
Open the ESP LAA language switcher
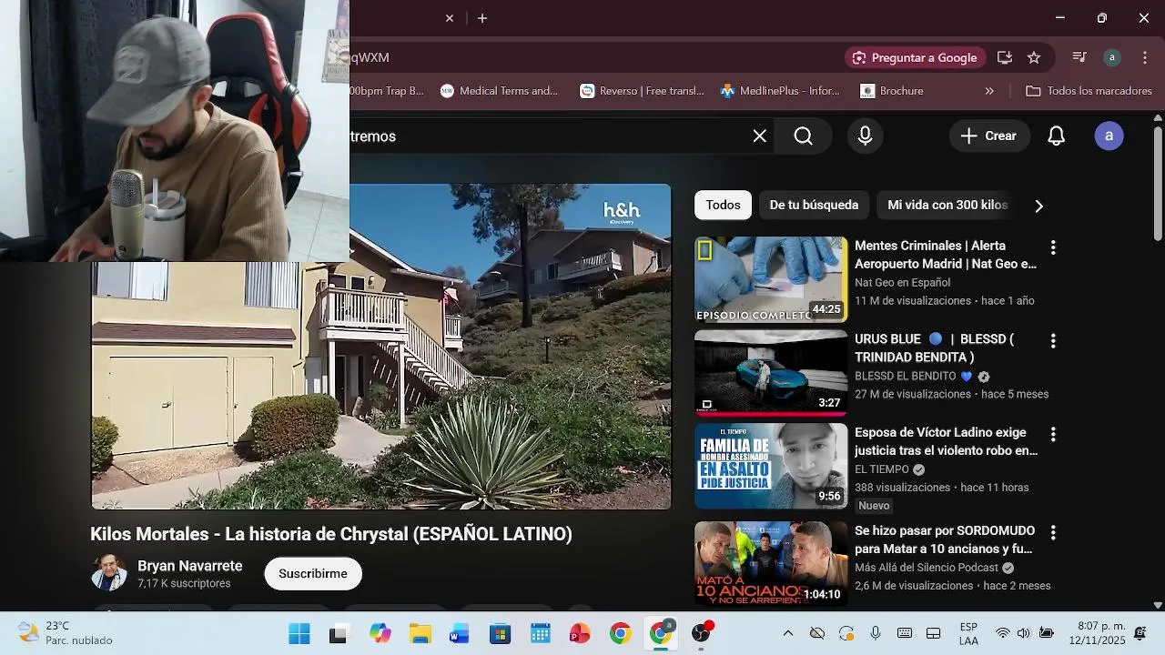(x=968, y=634)
